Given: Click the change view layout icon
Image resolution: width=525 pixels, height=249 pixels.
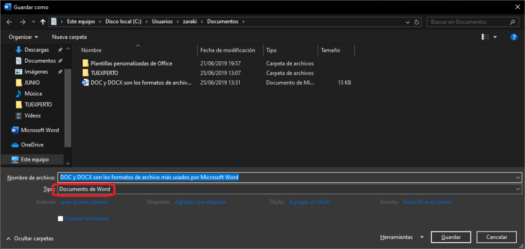Looking at the screenshot, I should click(x=485, y=37).
